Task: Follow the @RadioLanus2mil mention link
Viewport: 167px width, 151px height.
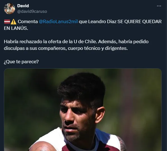Action: pos(58,21)
